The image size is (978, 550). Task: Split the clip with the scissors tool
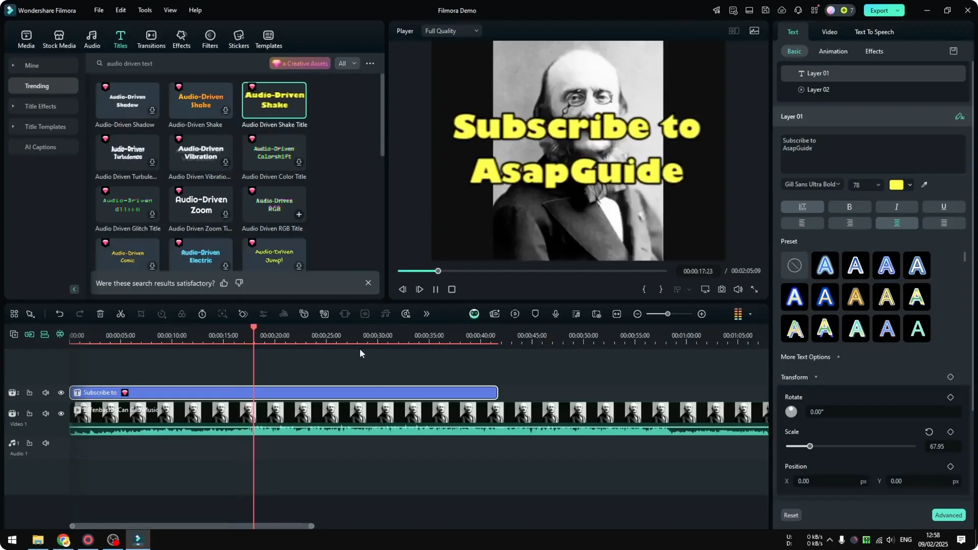pyautogui.click(x=121, y=314)
